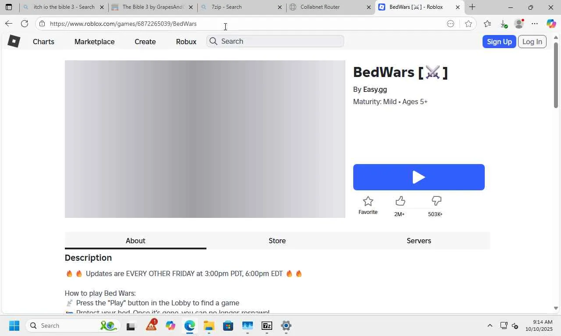Image resolution: width=561 pixels, height=336 pixels.
Task: Dislike BedWars with the thumbs-down icon
Action: pos(436,201)
